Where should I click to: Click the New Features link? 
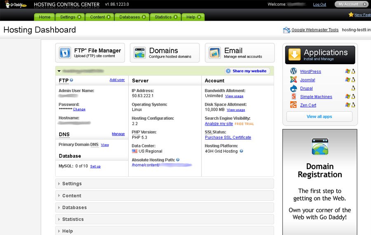tap(362, 15)
